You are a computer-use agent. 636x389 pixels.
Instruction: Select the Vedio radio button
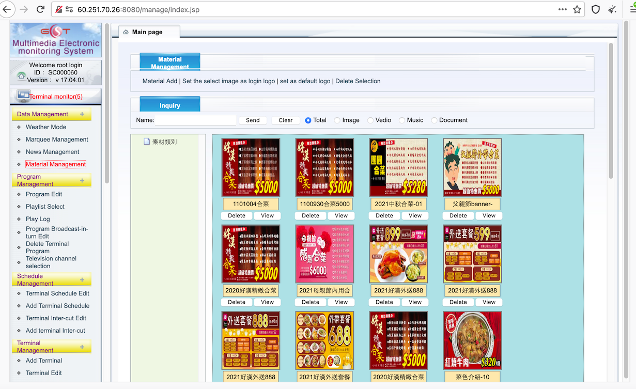(x=370, y=120)
